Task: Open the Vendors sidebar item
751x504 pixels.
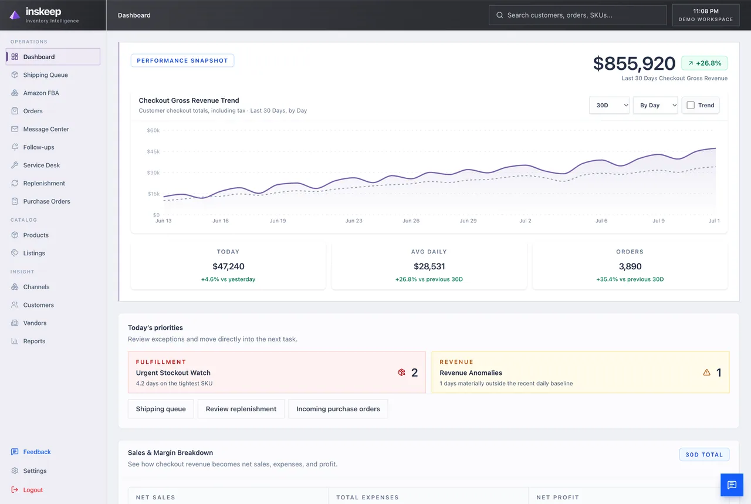Action: (x=53, y=323)
